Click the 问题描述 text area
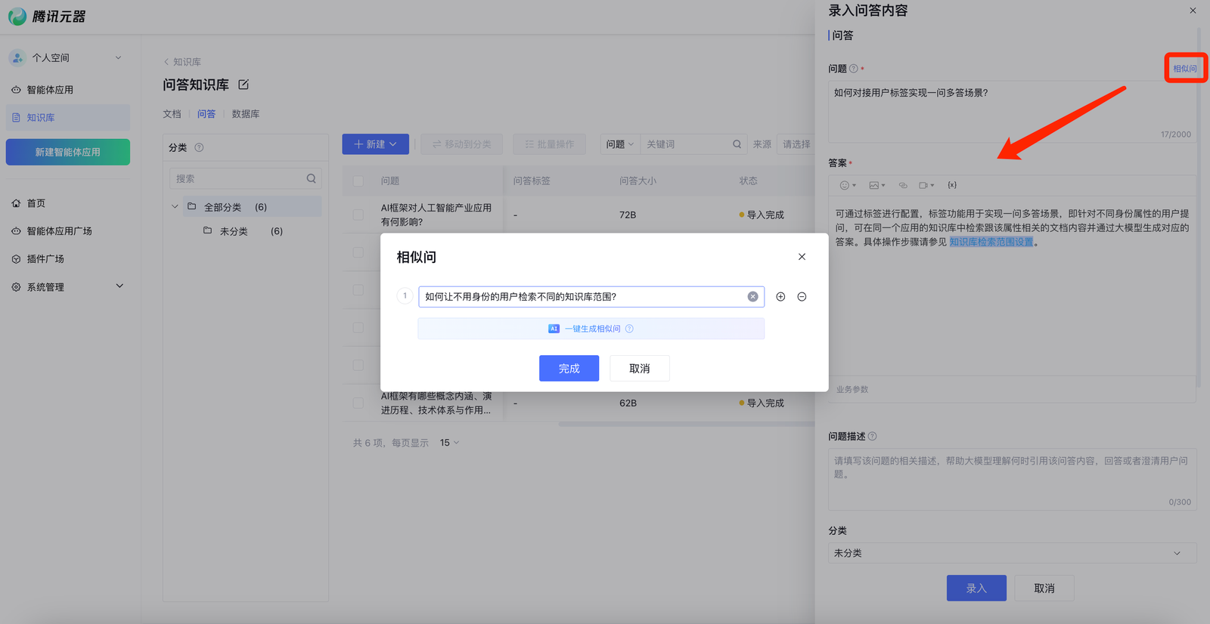The image size is (1210, 624). [1011, 478]
